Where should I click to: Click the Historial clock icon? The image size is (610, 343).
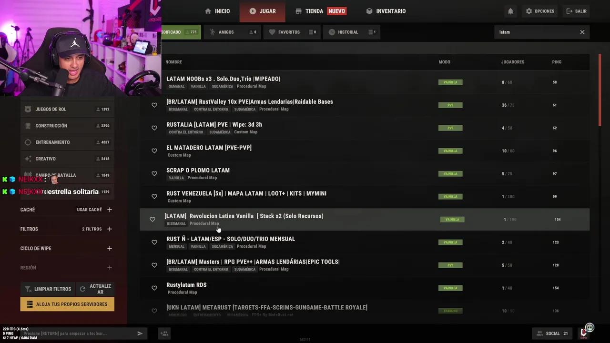pyautogui.click(x=332, y=32)
